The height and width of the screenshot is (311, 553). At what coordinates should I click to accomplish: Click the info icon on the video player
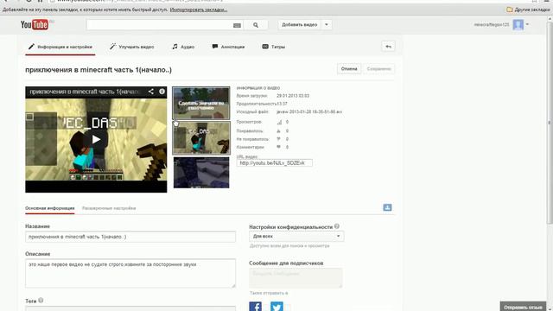[x=162, y=92]
